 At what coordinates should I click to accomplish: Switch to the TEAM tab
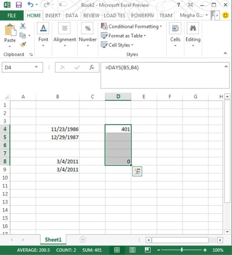(166, 15)
